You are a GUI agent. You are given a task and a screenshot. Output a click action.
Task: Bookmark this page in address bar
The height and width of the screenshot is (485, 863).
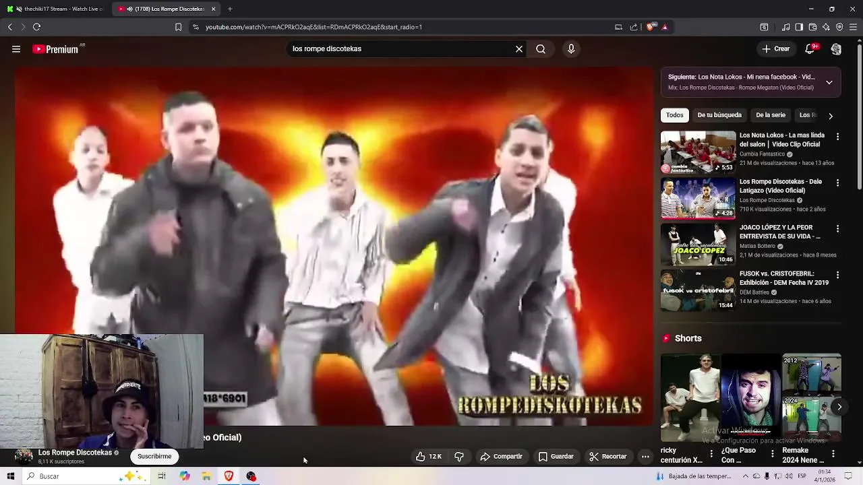[178, 27]
